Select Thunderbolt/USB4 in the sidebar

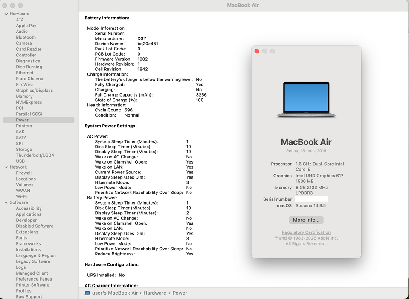pos(35,155)
